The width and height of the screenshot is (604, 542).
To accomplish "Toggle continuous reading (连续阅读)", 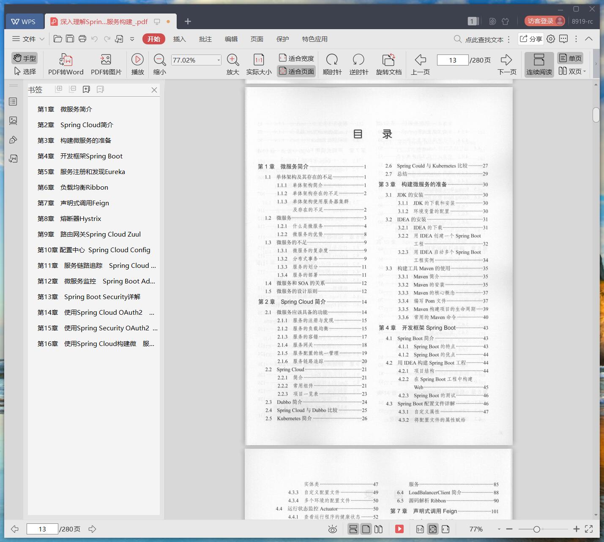I will point(539,64).
